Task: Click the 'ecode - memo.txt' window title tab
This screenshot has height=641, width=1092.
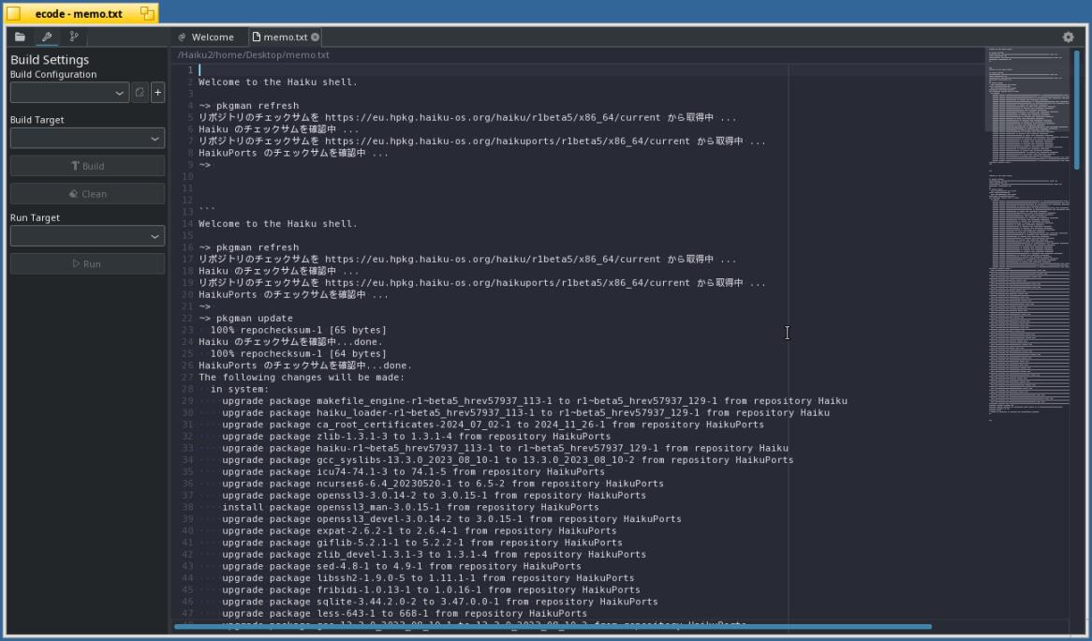Action: tap(79, 13)
